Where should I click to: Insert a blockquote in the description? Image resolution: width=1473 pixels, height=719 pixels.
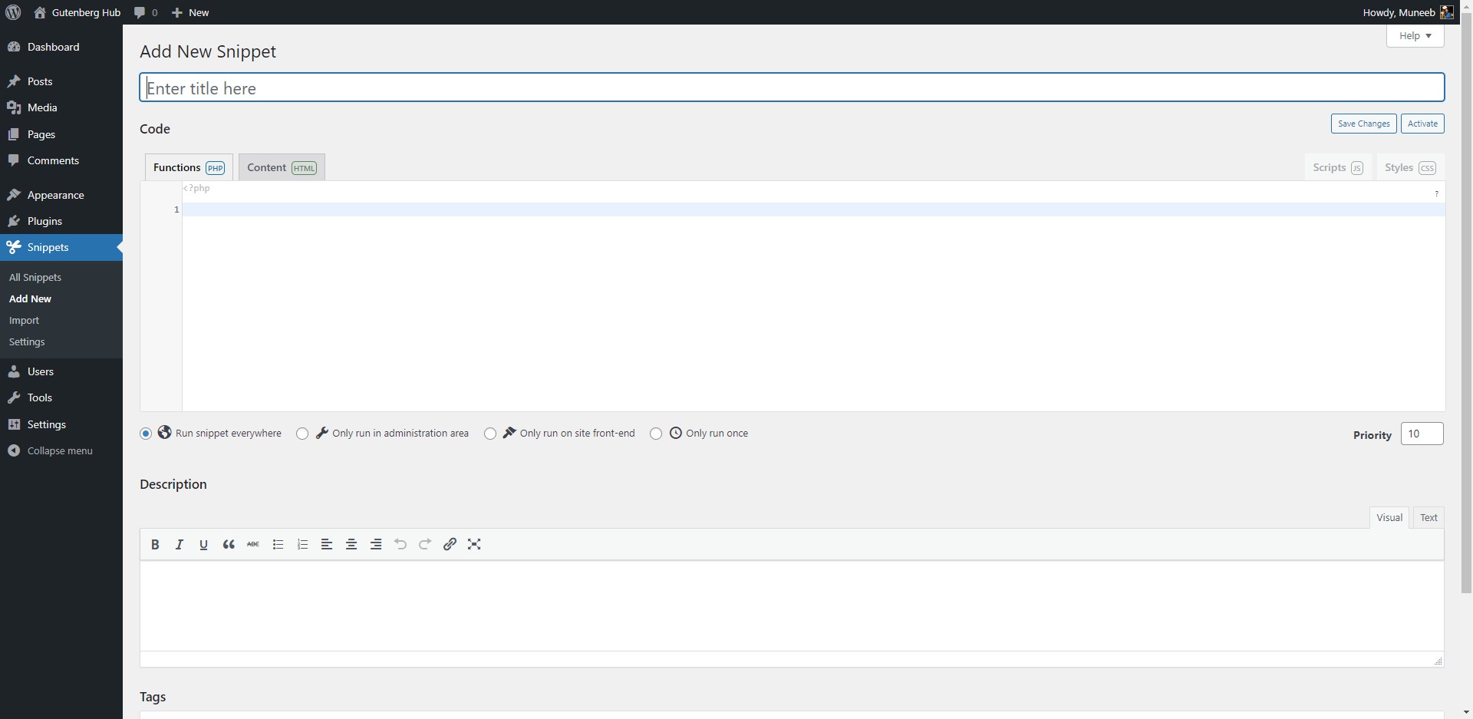click(228, 545)
